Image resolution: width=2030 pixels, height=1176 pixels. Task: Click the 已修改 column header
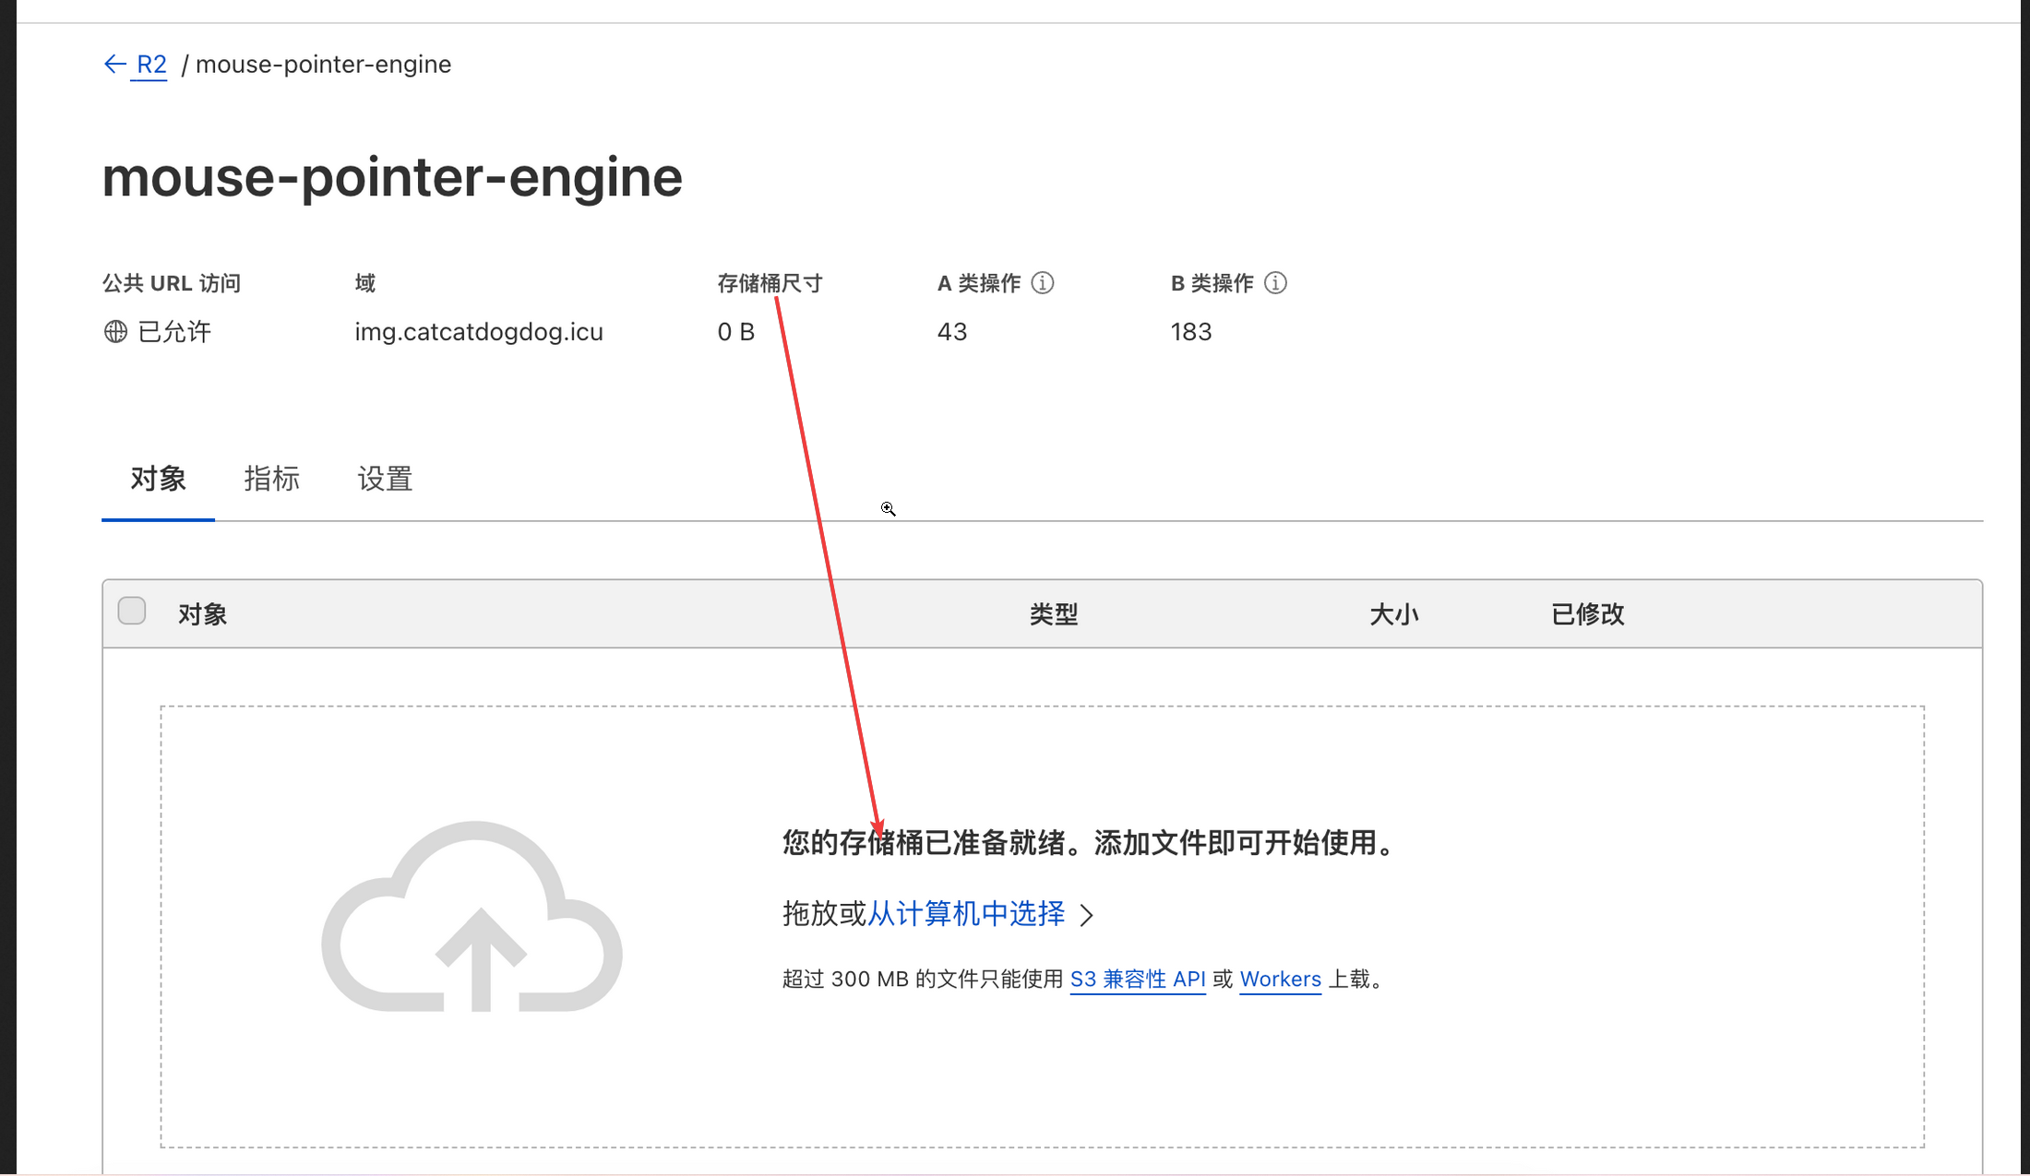point(1587,614)
